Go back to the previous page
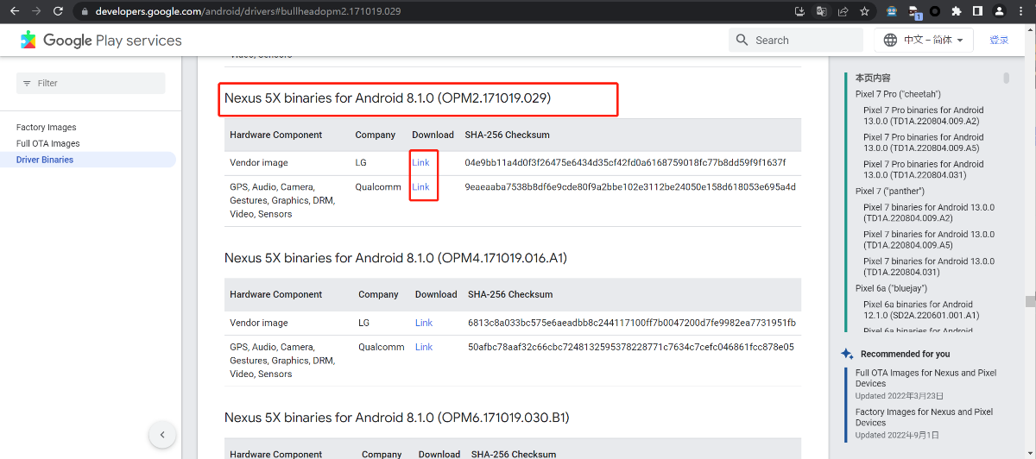The width and height of the screenshot is (1036, 459). (x=14, y=12)
